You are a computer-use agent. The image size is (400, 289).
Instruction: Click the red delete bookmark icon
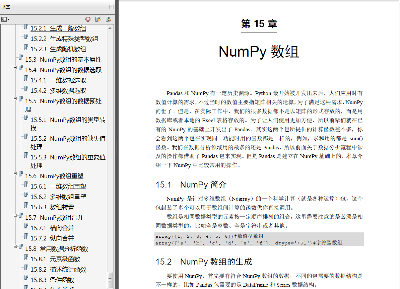click(88, 19)
